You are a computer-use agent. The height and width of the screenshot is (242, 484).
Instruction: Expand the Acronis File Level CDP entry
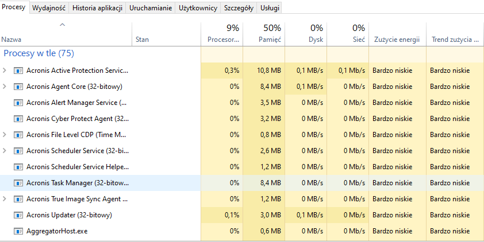click(5, 135)
